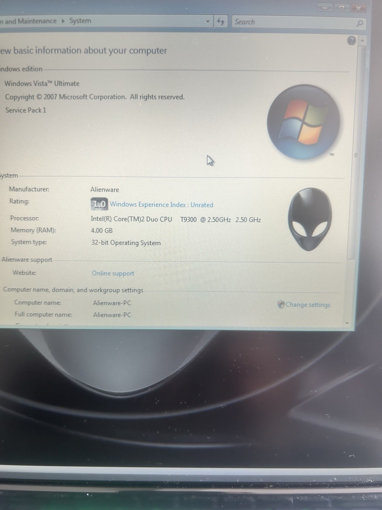Click the Computer name, domain, workgroup heading
Screen dimensions: 382x510
pyautogui.click(x=73, y=290)
